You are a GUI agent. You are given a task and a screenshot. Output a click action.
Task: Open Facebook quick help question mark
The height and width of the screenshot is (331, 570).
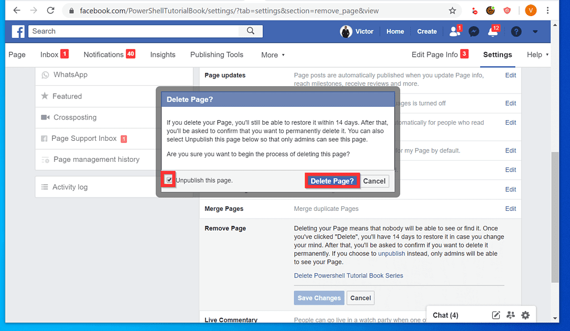[x=515, y=31]
